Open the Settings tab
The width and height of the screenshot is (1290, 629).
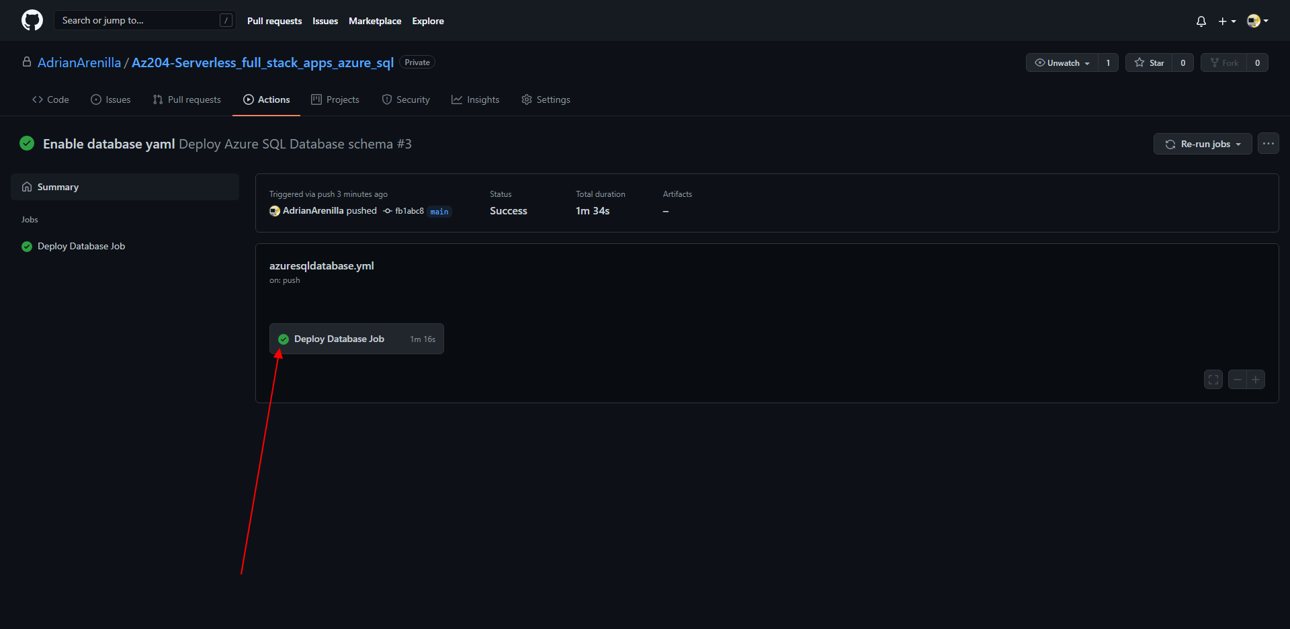546,99
